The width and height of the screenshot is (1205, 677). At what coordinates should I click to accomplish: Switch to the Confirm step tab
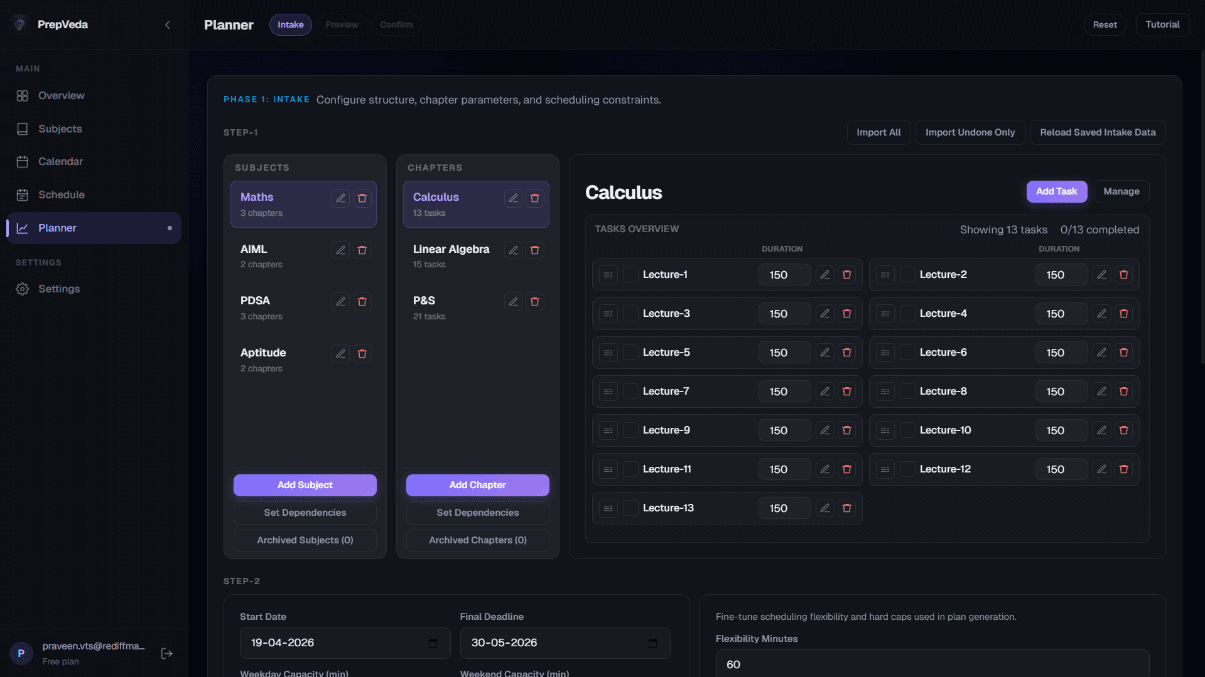[396, 24]
